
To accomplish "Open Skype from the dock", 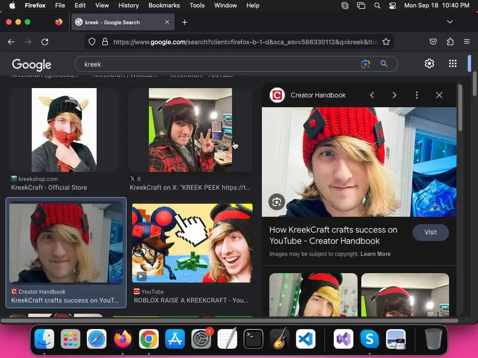I will 370,339.
